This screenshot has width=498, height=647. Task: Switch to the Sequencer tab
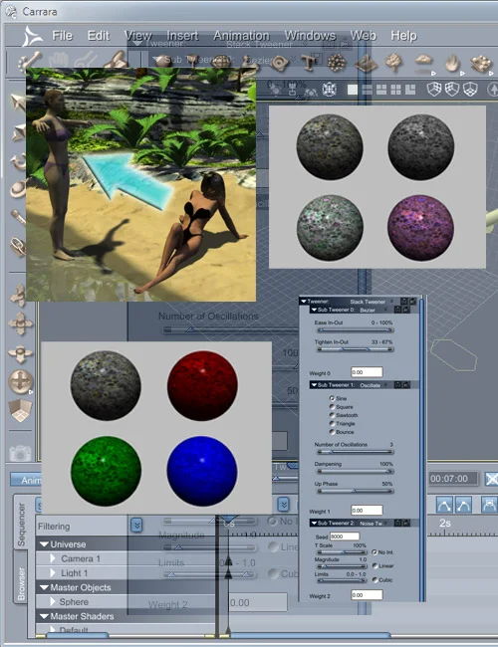coord(21,525)
